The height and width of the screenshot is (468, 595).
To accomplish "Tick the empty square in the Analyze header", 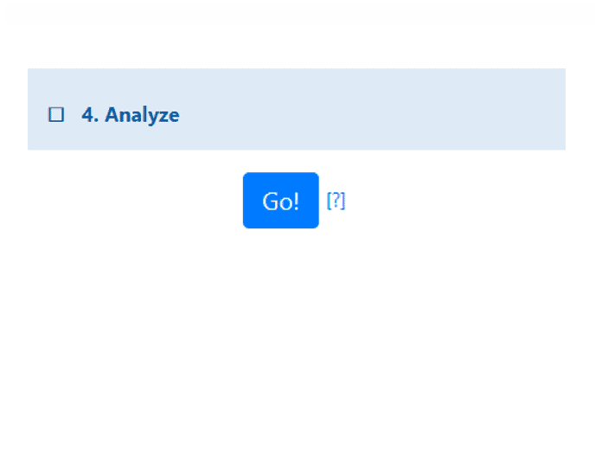I will [56, 115].
